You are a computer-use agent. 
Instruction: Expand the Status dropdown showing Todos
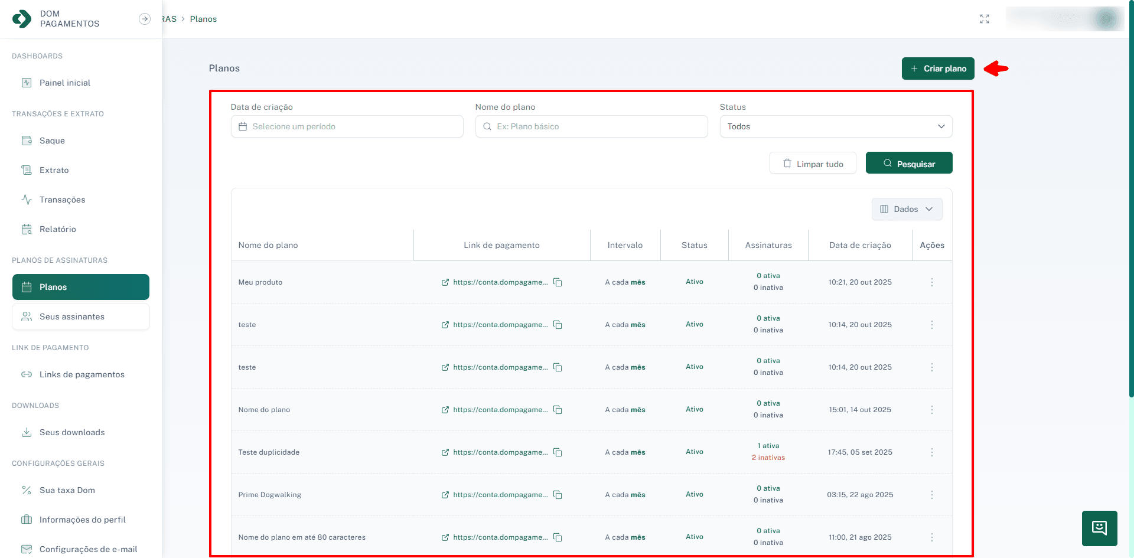click(836, 126)
